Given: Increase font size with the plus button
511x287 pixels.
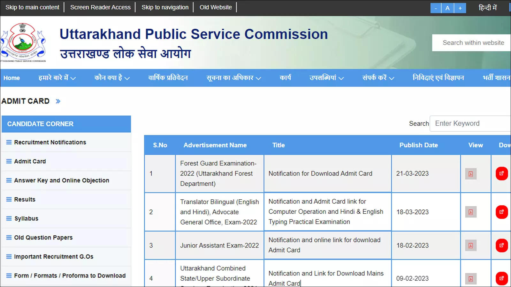Looking at the screenshot, I should [460, 8].
